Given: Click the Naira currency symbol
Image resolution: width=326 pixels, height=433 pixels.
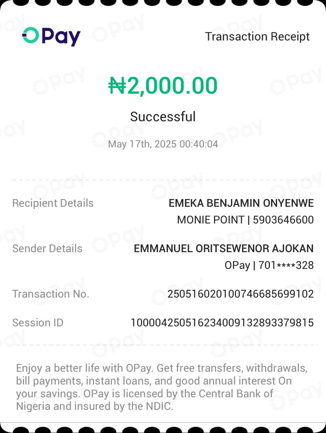Looking at the screenshot, I should 117,85.
